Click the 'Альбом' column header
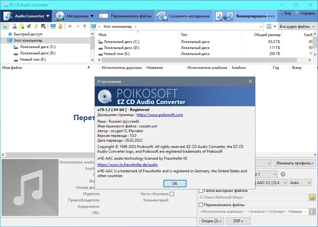 point(250,68)
